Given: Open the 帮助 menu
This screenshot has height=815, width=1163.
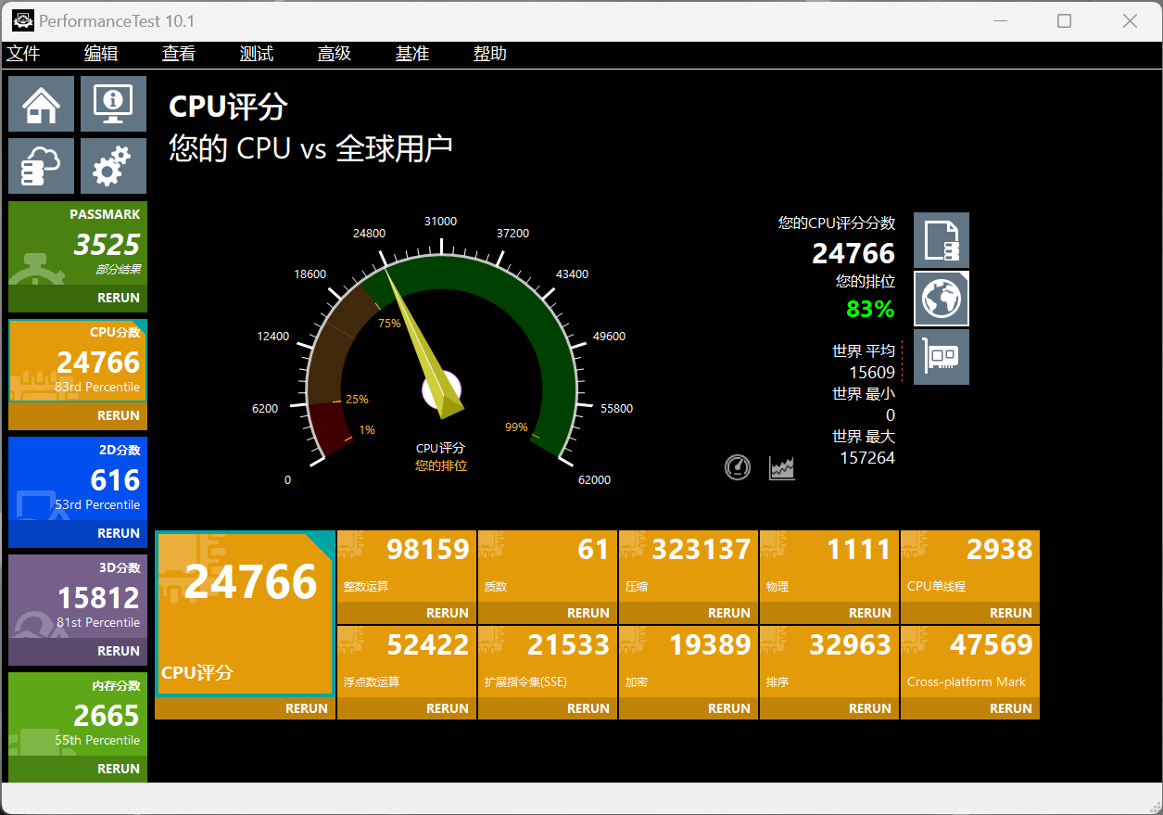Looking at the screenshot, I should tap(490, 54).
